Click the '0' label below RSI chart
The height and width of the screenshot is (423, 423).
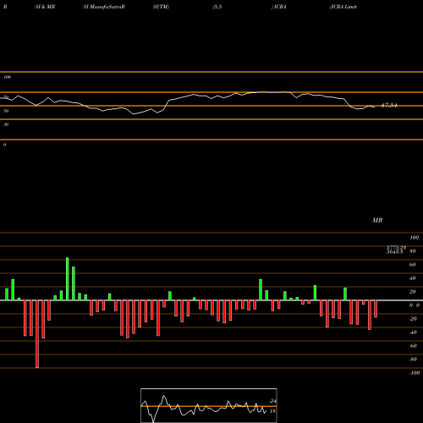(4, 145)
